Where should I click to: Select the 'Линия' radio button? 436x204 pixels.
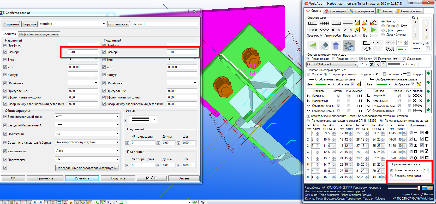pos(383,26)
